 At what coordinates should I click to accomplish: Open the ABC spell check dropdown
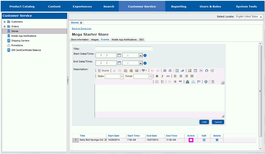(144, 71)
